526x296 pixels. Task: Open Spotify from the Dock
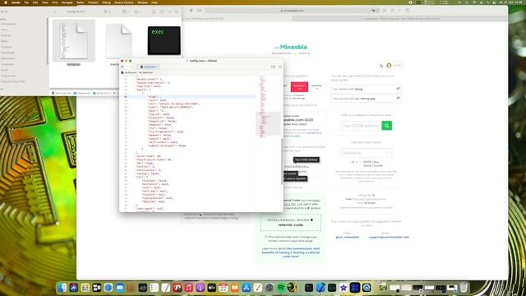coord(281,288)
